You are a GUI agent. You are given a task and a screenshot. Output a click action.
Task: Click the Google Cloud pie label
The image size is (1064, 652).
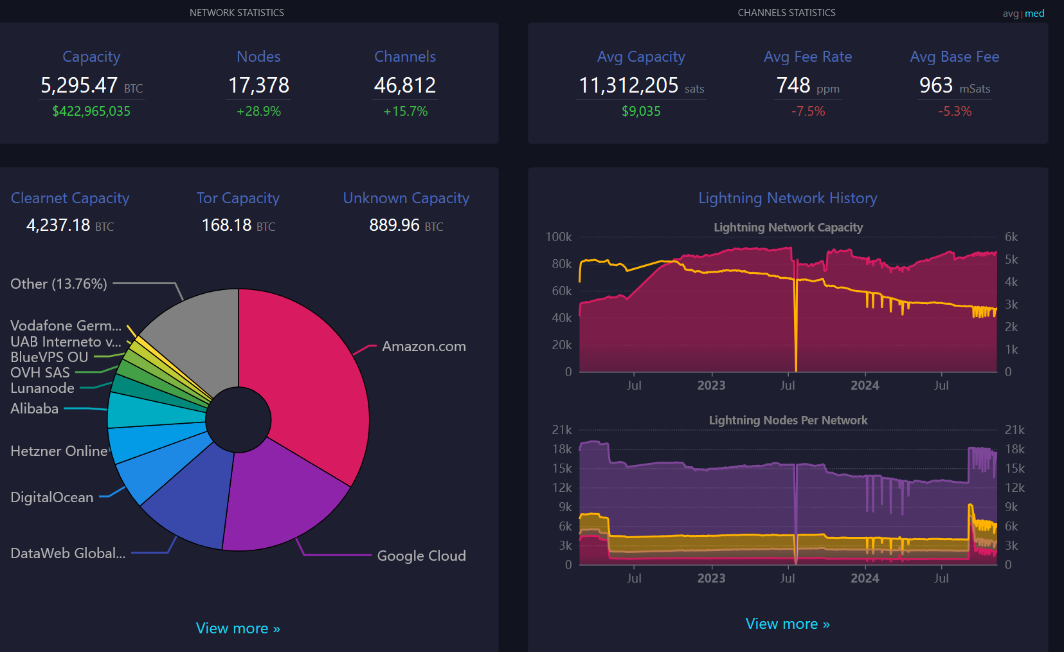pos(421,556)
